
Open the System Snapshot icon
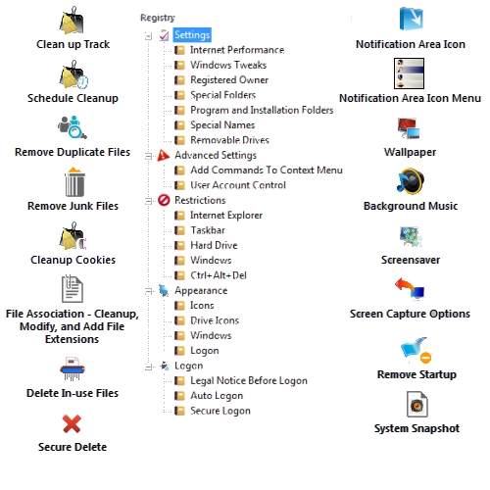point(417,404)
